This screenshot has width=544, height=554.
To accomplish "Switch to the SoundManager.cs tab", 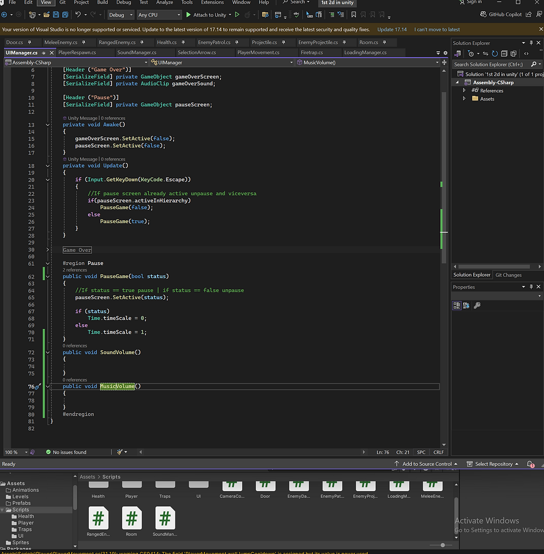I will pos(137,52).
